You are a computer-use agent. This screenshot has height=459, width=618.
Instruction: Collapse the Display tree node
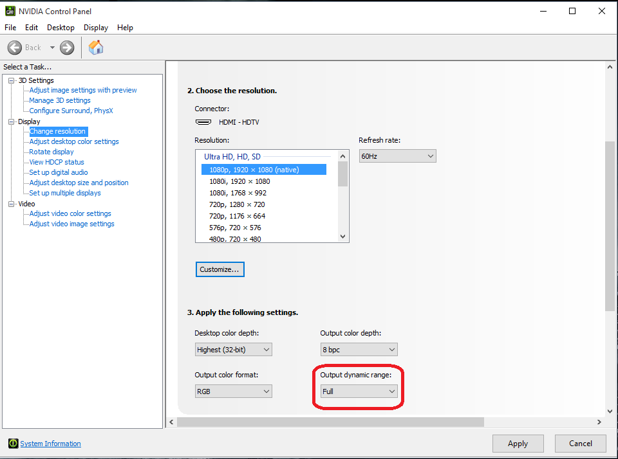pos(11,122)
